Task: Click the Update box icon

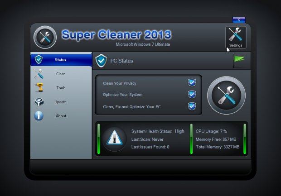Action: 39,102
